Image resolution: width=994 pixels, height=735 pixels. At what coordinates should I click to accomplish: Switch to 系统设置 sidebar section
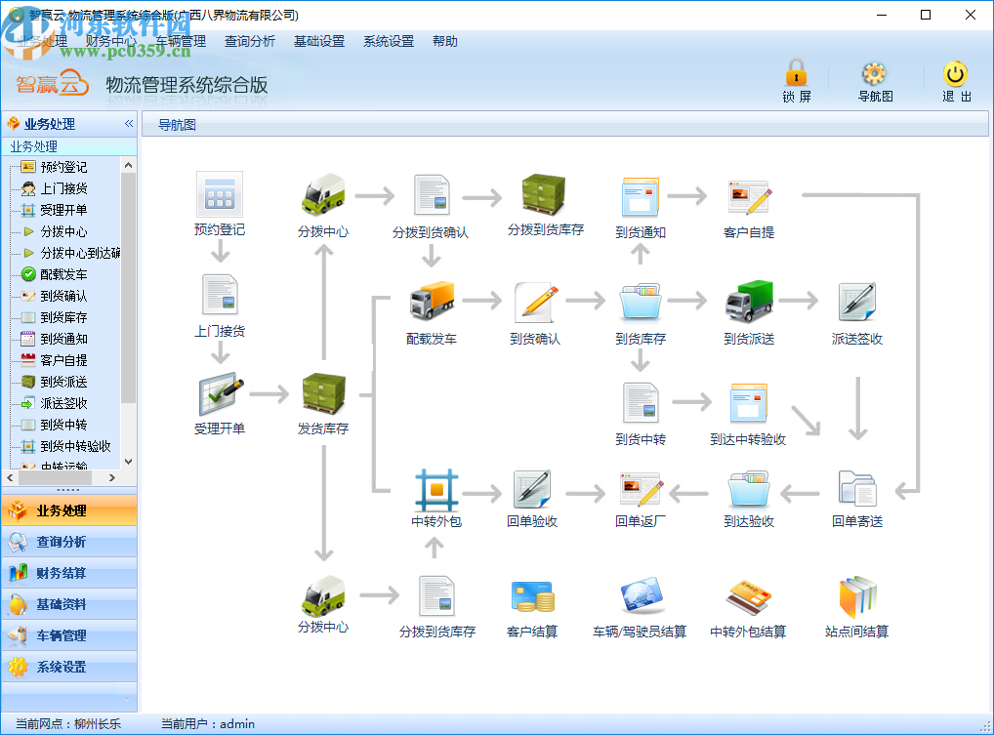click(69, 667)
